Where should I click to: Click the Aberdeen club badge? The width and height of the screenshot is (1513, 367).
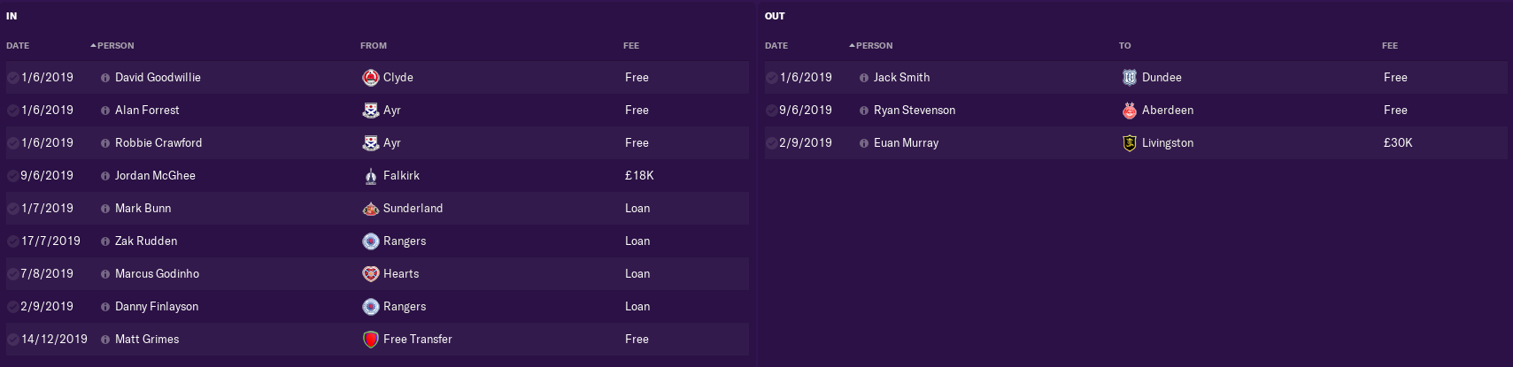[x=1130, y=111]
